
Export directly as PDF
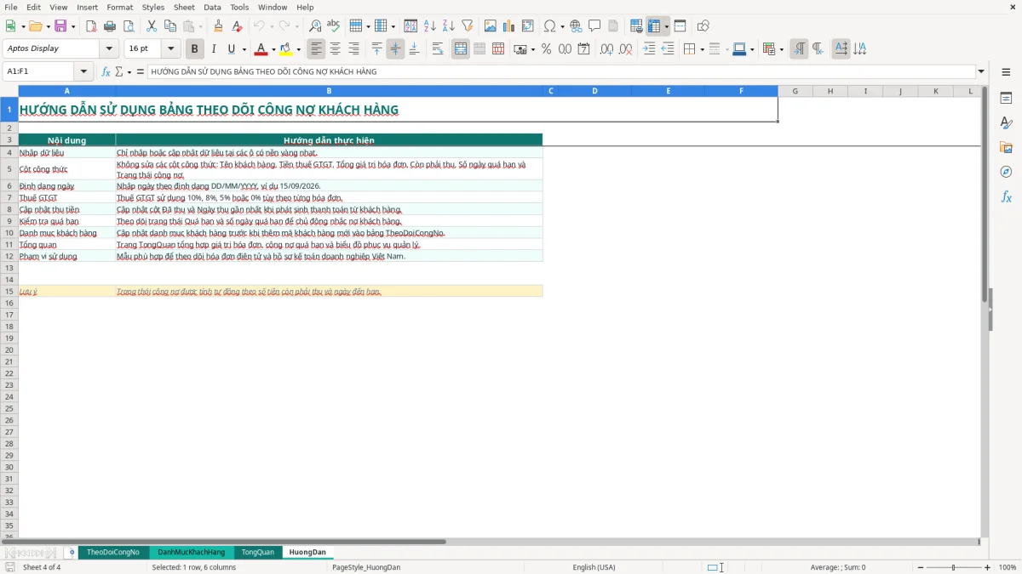[x=91, y=26]
